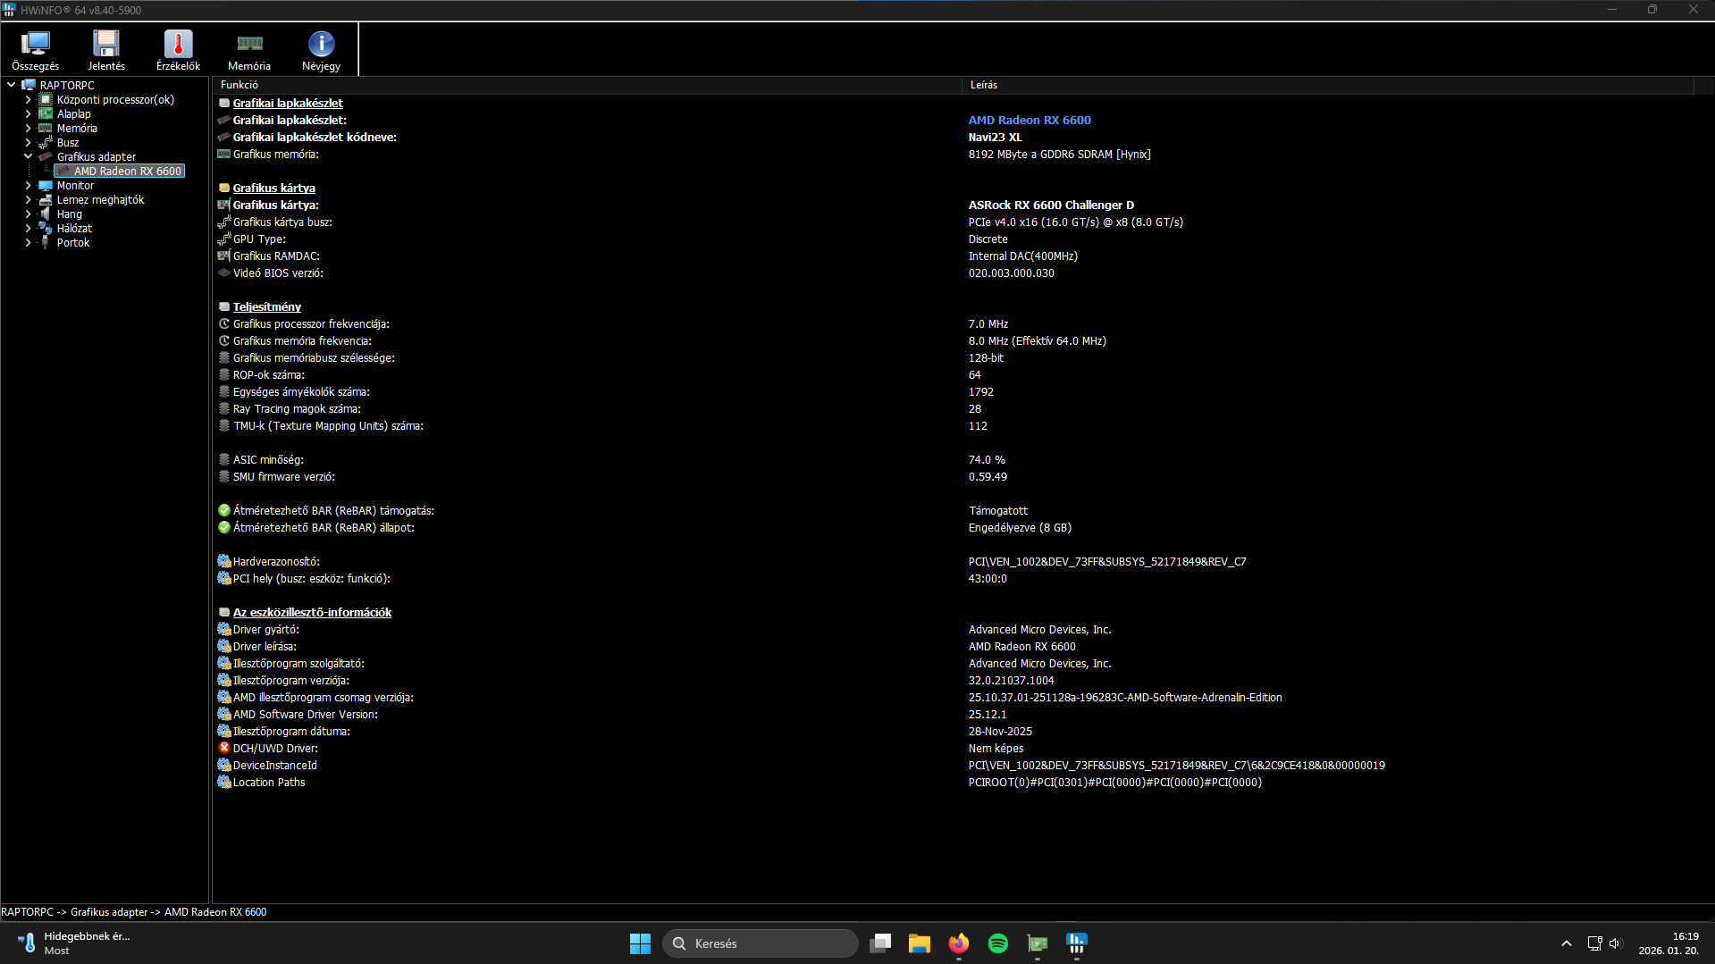Select the Portok tree item
This screenshot has width=1715, height=964.
(x=73, y=243)
